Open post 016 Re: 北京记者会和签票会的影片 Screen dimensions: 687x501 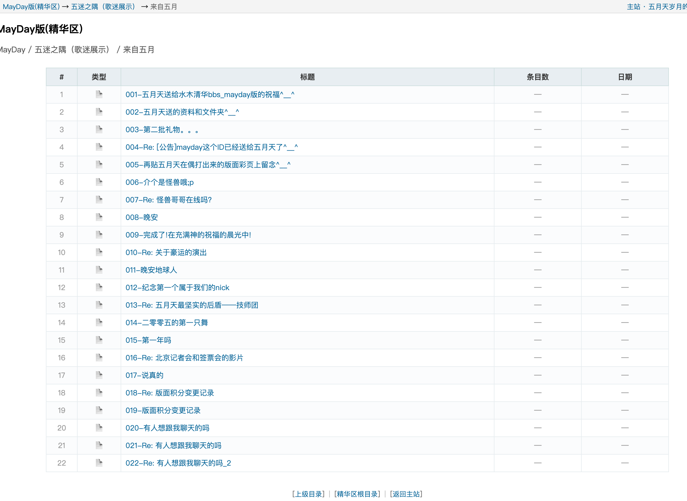coord(185,358)
